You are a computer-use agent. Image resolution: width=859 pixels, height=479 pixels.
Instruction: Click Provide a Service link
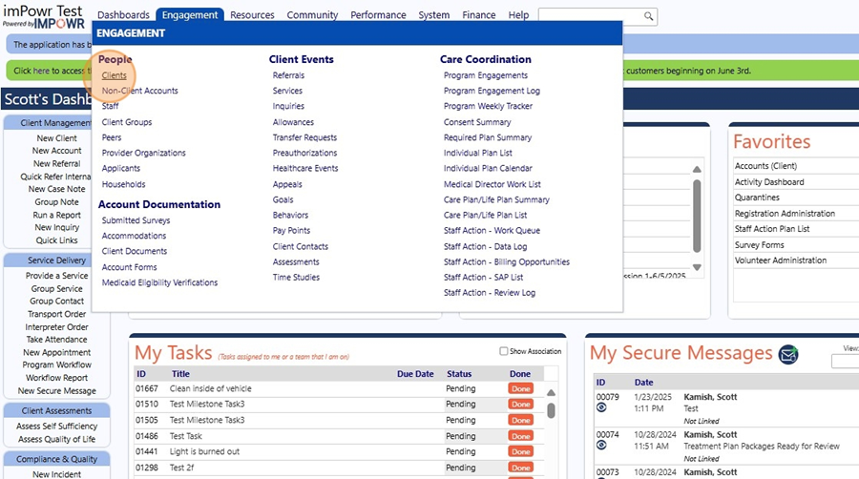56,276
